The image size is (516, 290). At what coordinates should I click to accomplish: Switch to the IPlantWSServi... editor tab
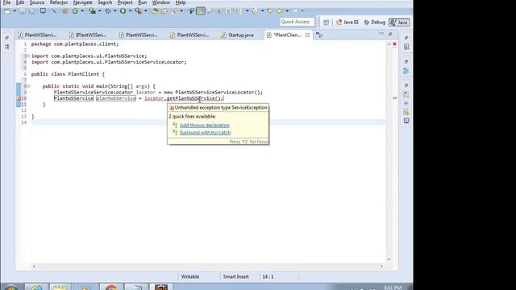88,35
